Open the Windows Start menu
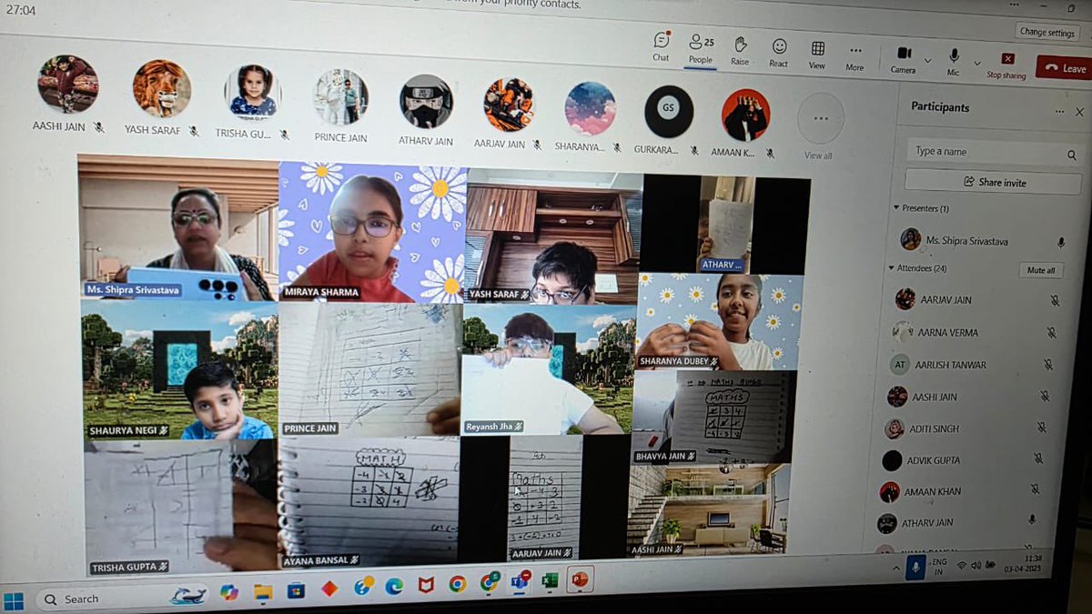The height and width of the screenshot is (614, 1092). (x=14, y=600)
